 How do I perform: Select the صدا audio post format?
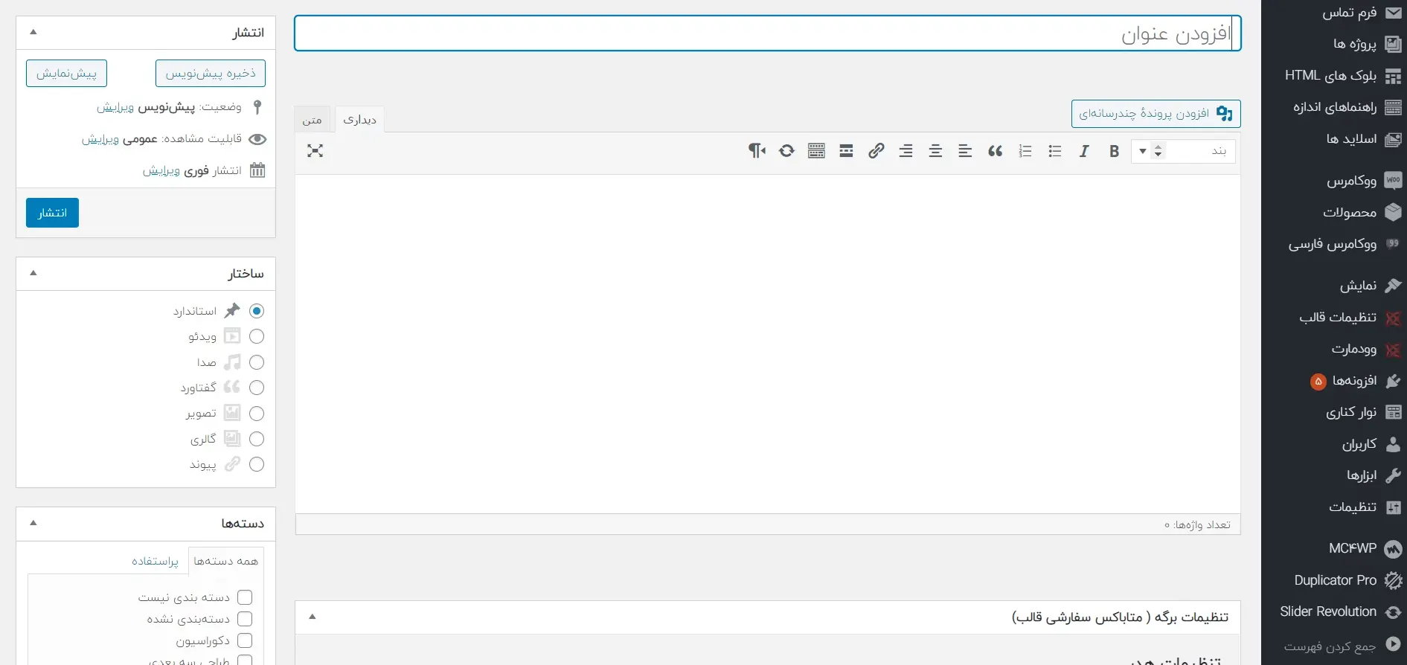[257, 362]
